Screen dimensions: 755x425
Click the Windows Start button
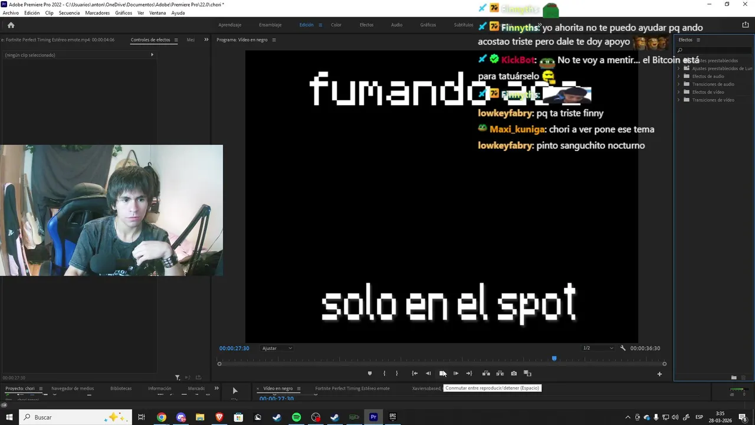point(9,417)
